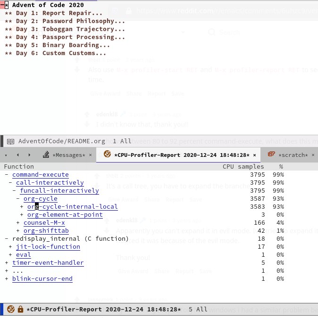Click the book icon beside AdventOfCode/README.org
The image size is (318, 318).
10,141
